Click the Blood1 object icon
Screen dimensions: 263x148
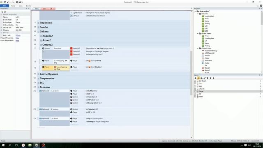(203, 68)
